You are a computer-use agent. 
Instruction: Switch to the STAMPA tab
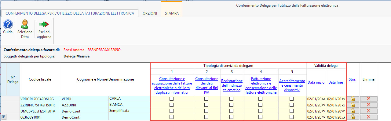point(172,13)
